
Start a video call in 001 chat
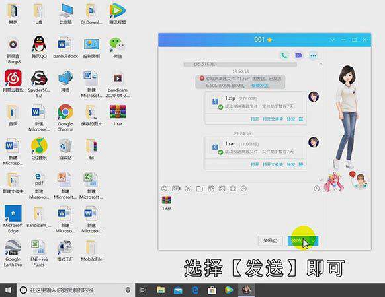click(x=298, y=55)
